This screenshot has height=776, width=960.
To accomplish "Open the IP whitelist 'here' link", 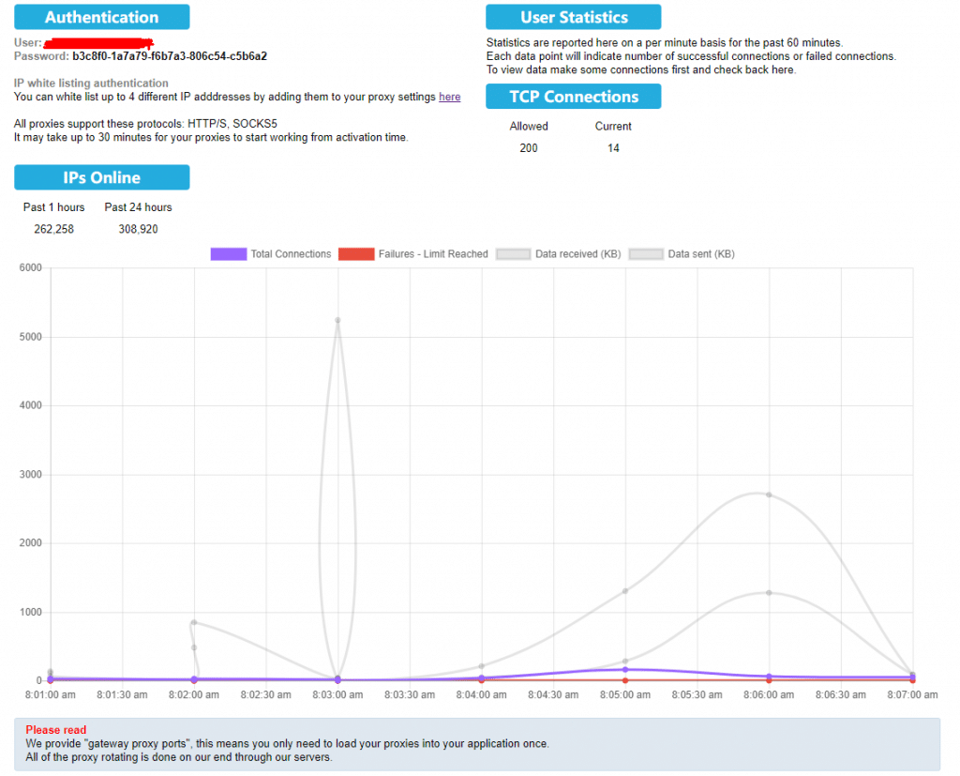I will pyautogui.click(x=449, y=97).
